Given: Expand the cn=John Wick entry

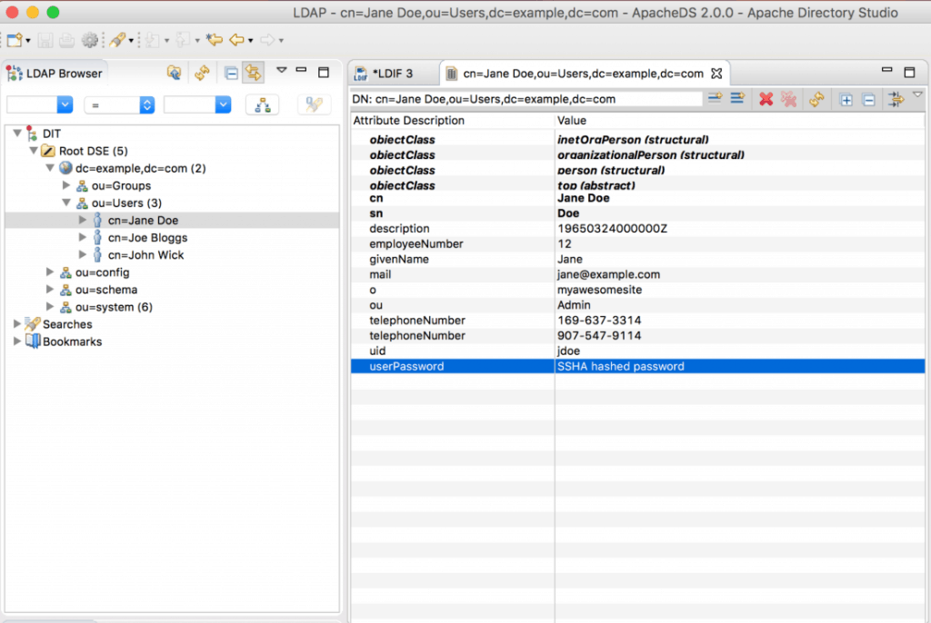Looking at the screenshot, I should point(83,254).
